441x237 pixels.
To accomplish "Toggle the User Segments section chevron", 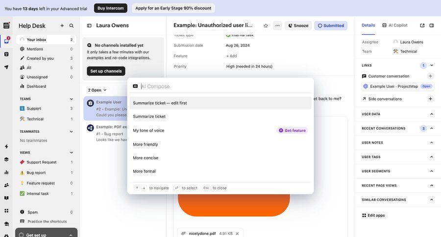I will coord(432,171).
